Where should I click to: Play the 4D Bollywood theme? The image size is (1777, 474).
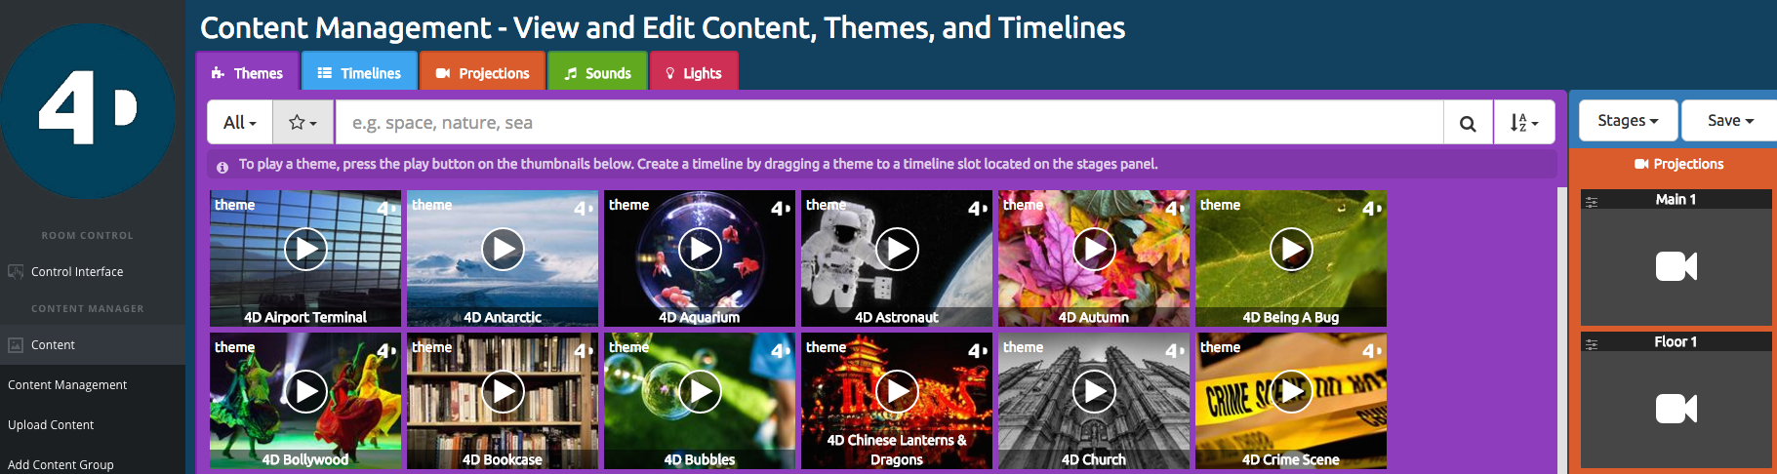305,392
